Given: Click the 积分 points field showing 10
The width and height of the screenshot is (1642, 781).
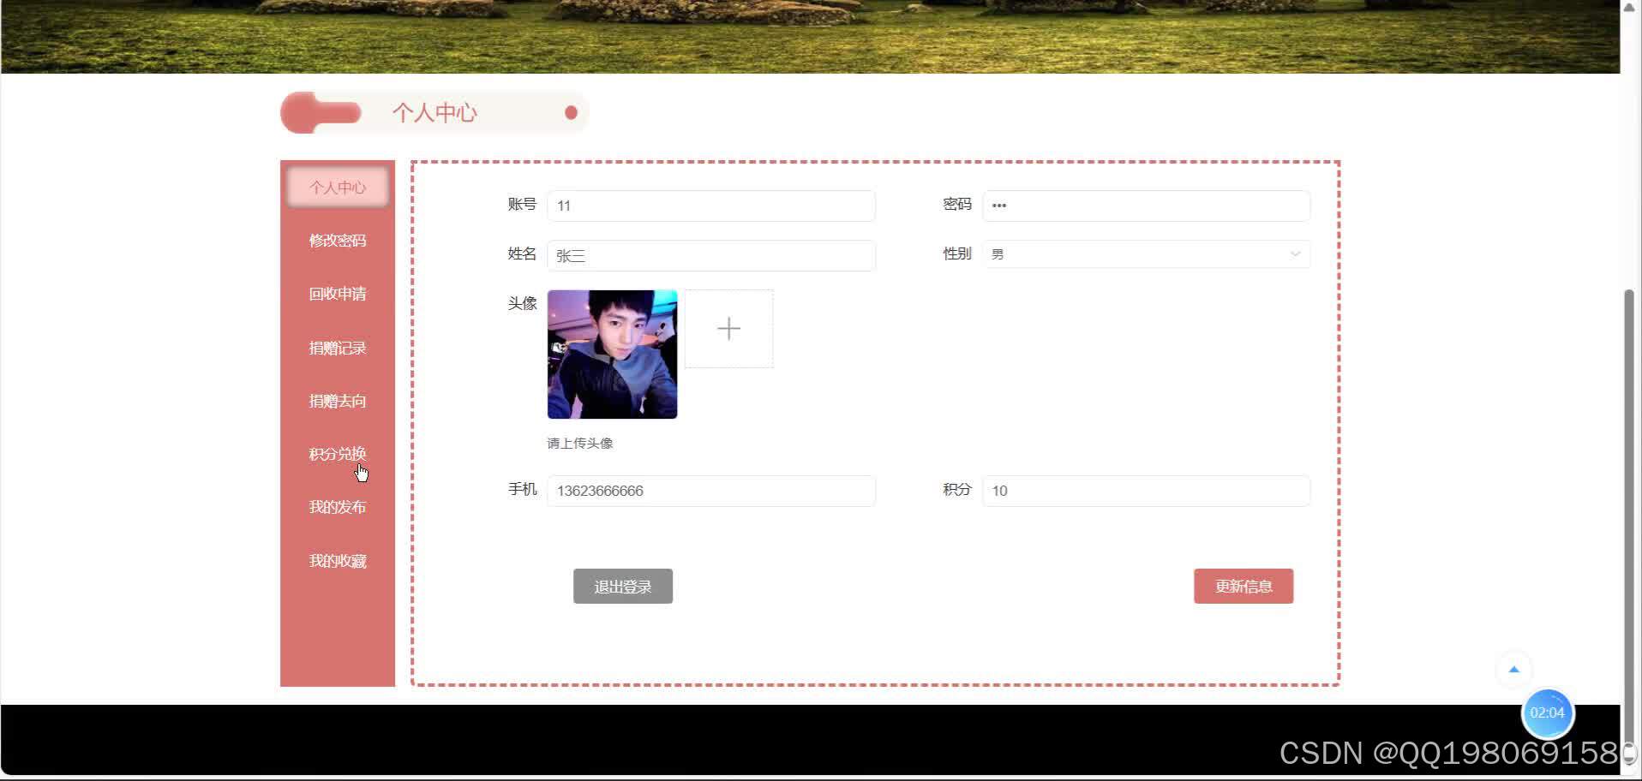Looking at the screenshot, I should 1146,491.
